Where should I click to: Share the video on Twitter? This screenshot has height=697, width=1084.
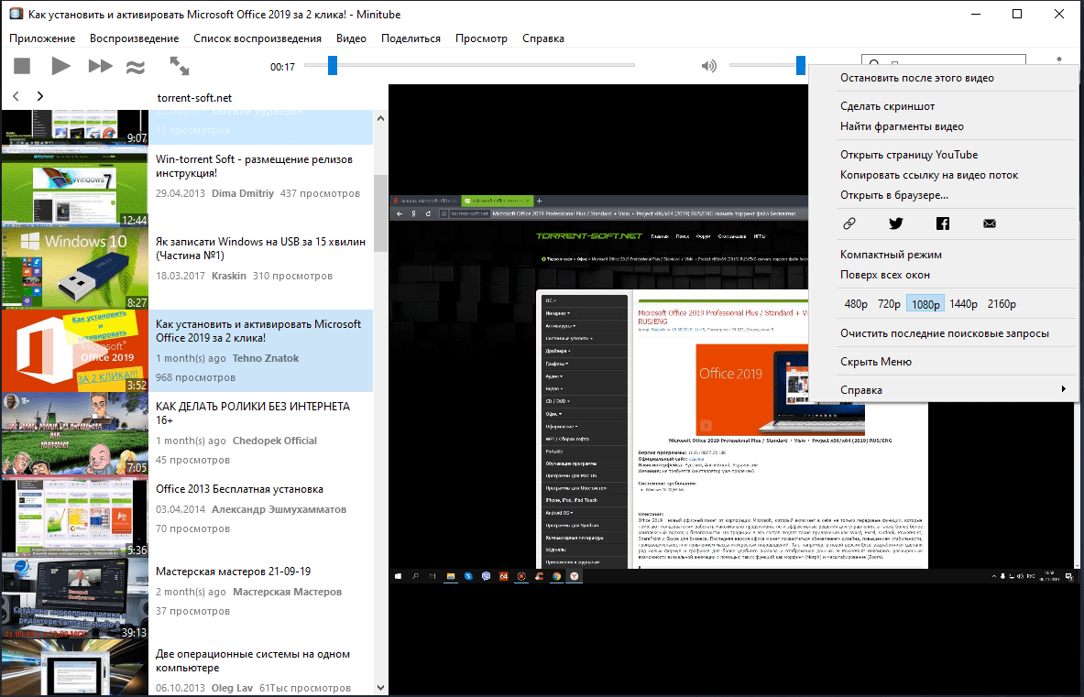(x=896, y=223)
